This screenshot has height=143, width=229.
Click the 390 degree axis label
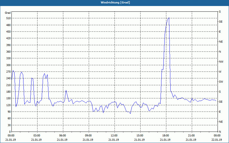tap(9, 45)
